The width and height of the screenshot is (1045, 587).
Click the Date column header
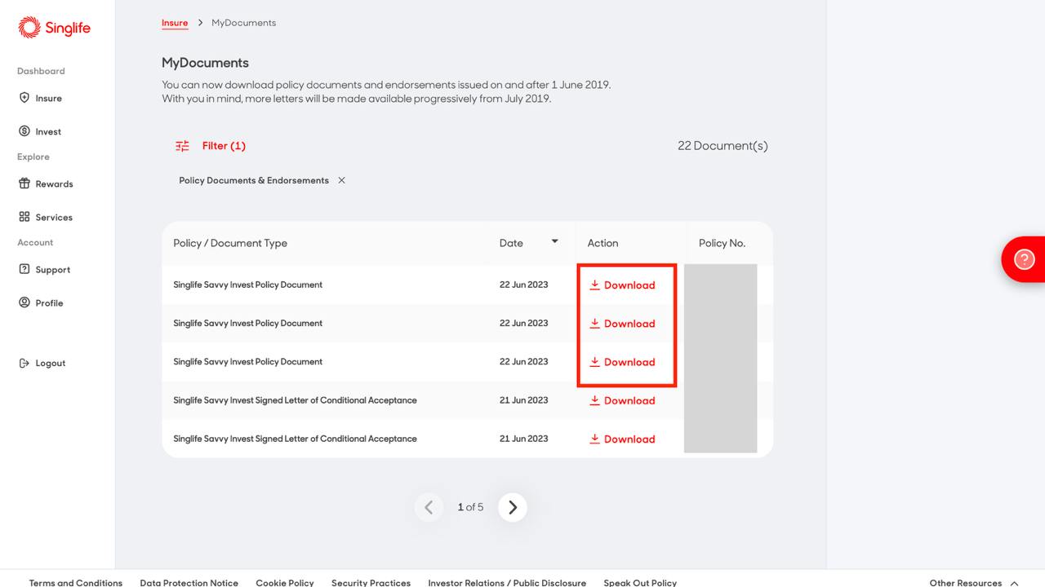pyautogui.click(x=511, y=243)
